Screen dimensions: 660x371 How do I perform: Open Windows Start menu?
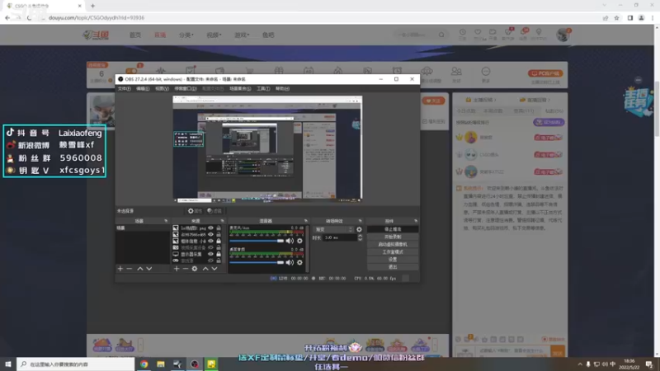[x=8, y=364]
